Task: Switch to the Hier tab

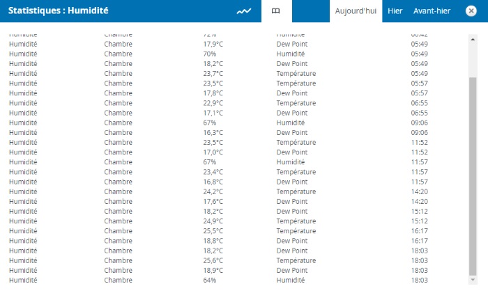Action: (395, 11)
